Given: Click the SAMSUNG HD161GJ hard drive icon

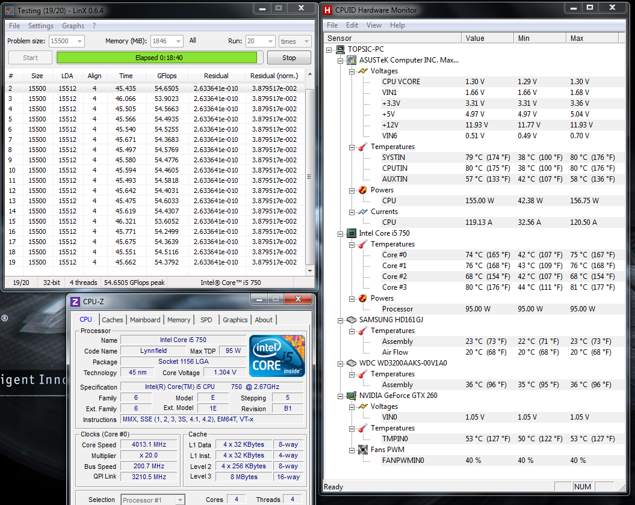Looking at the screenshot, I should (x=352, y=320).
